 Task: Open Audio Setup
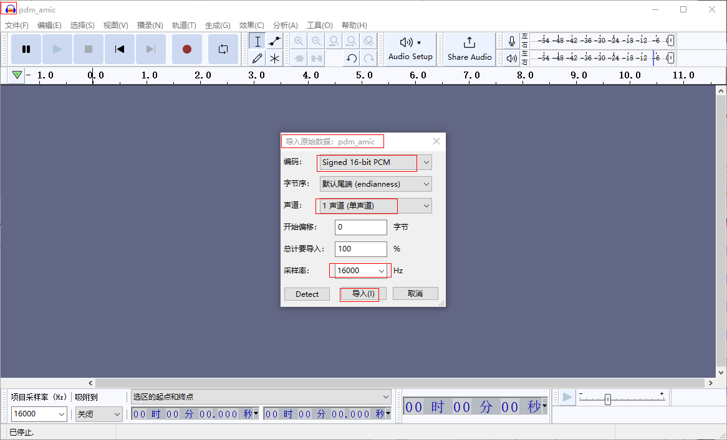[x=410, y=49]
